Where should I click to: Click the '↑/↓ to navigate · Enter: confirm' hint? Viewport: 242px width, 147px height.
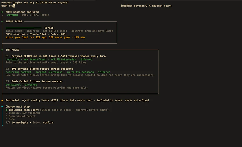30,122
